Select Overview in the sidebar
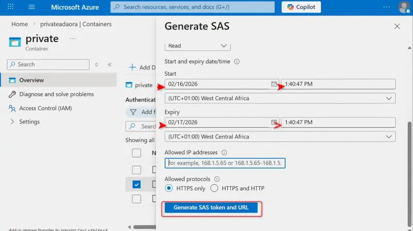 pyautogui.click(x=58, y=80)
